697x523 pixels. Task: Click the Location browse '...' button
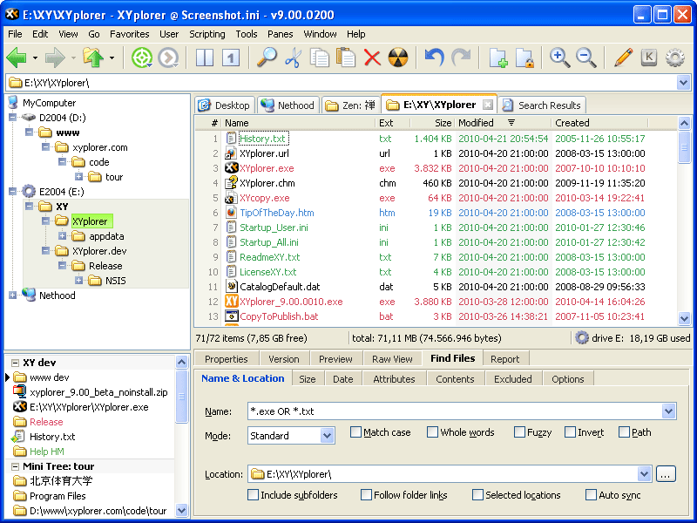click(x=665, y=474)
